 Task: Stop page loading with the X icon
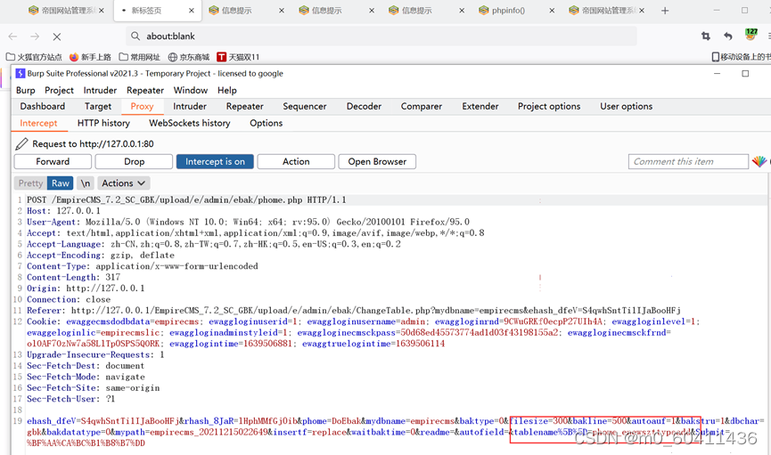click(56, 37)
